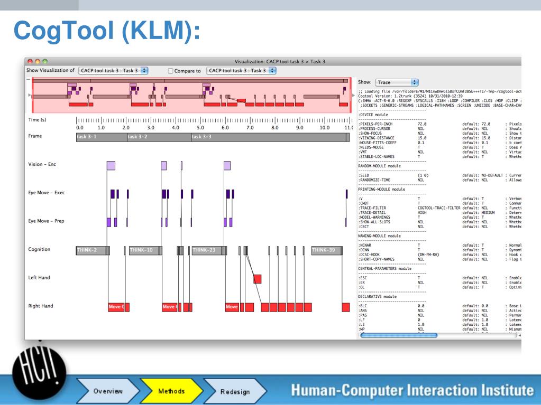Click the Right Hand row label
The height and width of the screenshot is (405, 541).
[x=41, y=306]
